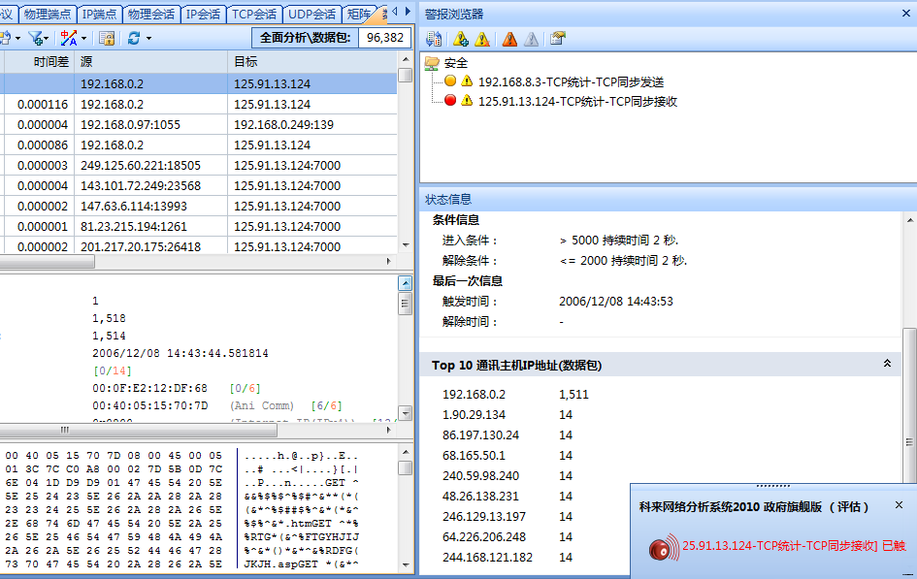The image size is (917, 579).
Task: Switch to the IP端点 tab
Action: [99, 14]
